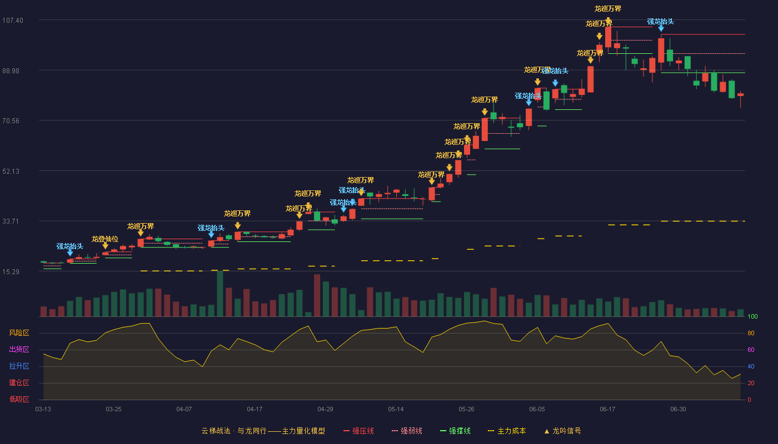Select the 龙登仙位 signal label
Image resolution: width=778 pixels, height=444 pixels.
point(105,239)
